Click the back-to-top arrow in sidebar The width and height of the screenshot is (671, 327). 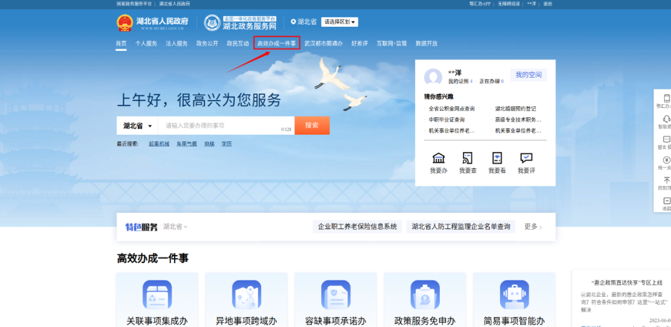(667, 181)
